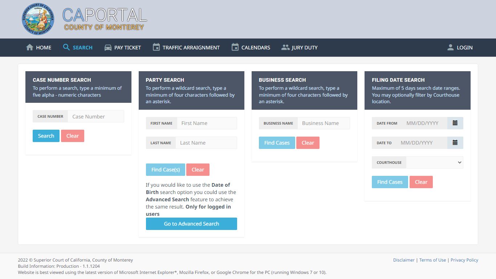Screen dimensions: 496x279
Task: Go to PAY TICKET page
Action: (123, 48)
